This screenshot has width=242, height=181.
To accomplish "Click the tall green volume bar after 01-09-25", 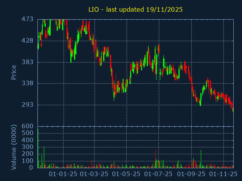I will click(x=201, y=159).
